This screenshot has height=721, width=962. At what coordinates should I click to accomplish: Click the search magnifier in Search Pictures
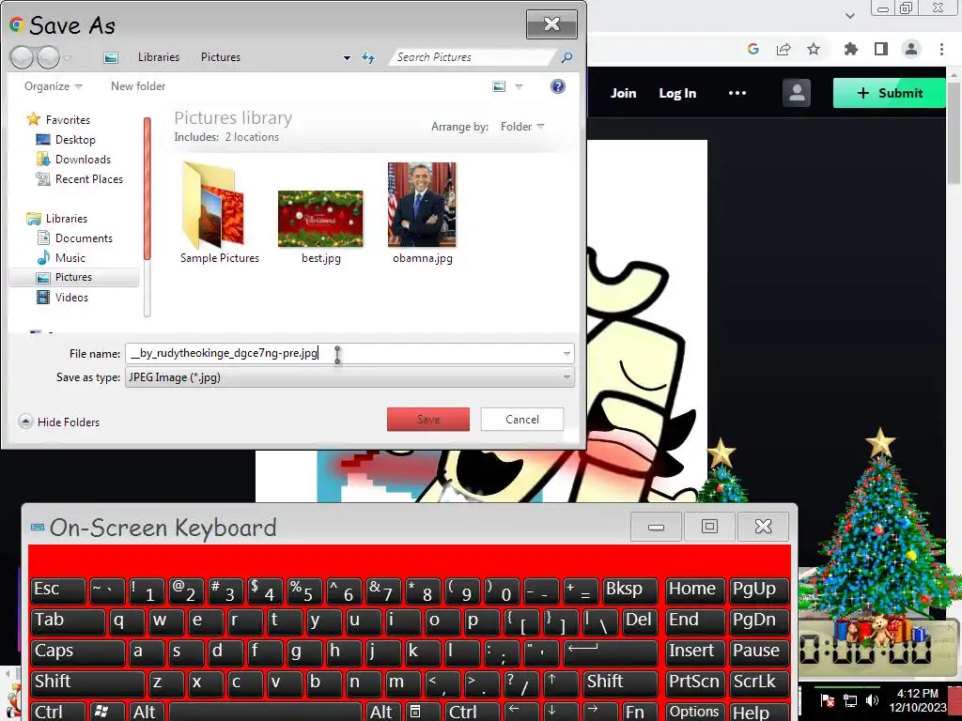[x=566, y=57]
